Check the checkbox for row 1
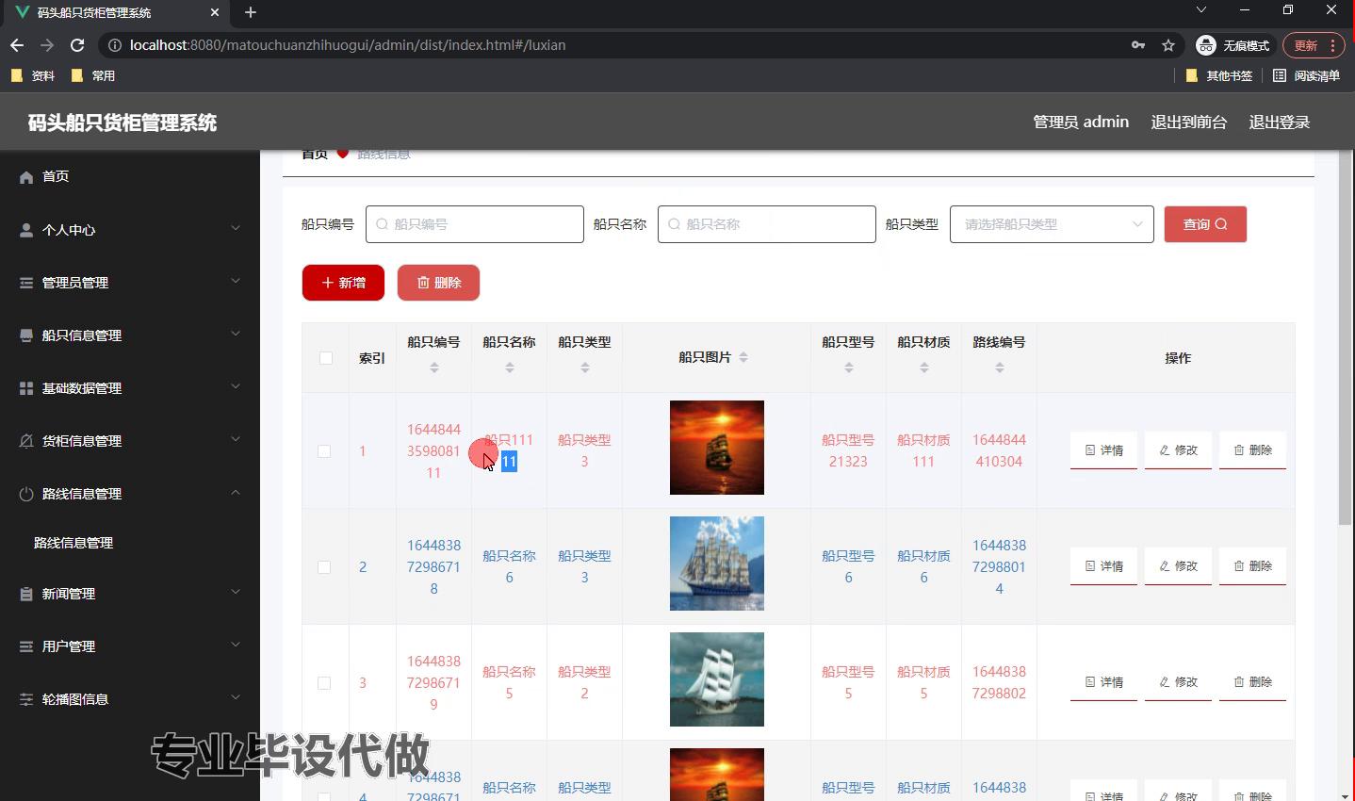 (x=324, y=451)
